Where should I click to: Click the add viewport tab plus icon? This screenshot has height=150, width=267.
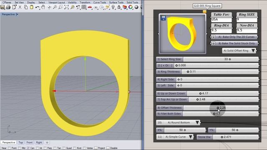[47, 142]
